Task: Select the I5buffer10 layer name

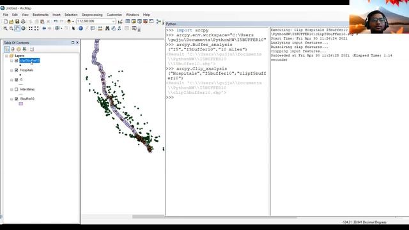Action: (27, 99)
